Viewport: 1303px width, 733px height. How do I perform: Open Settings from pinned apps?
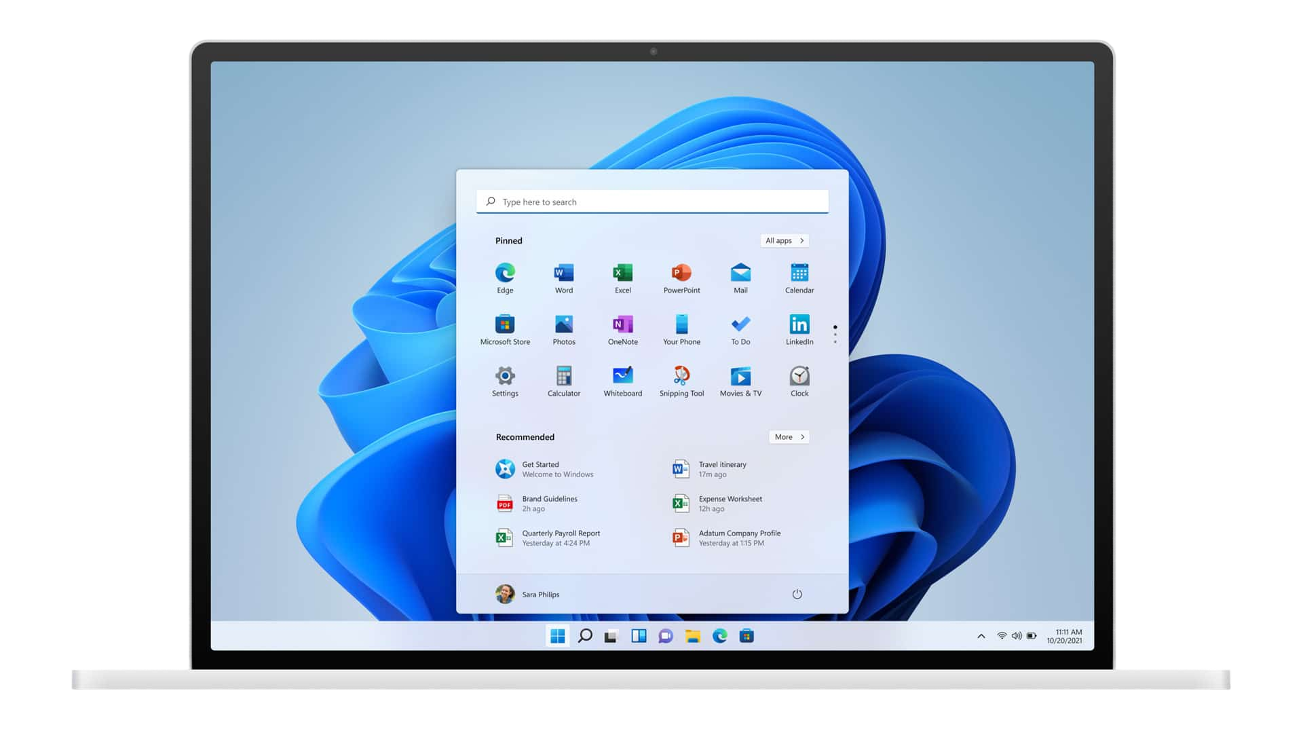pos(505,381)
